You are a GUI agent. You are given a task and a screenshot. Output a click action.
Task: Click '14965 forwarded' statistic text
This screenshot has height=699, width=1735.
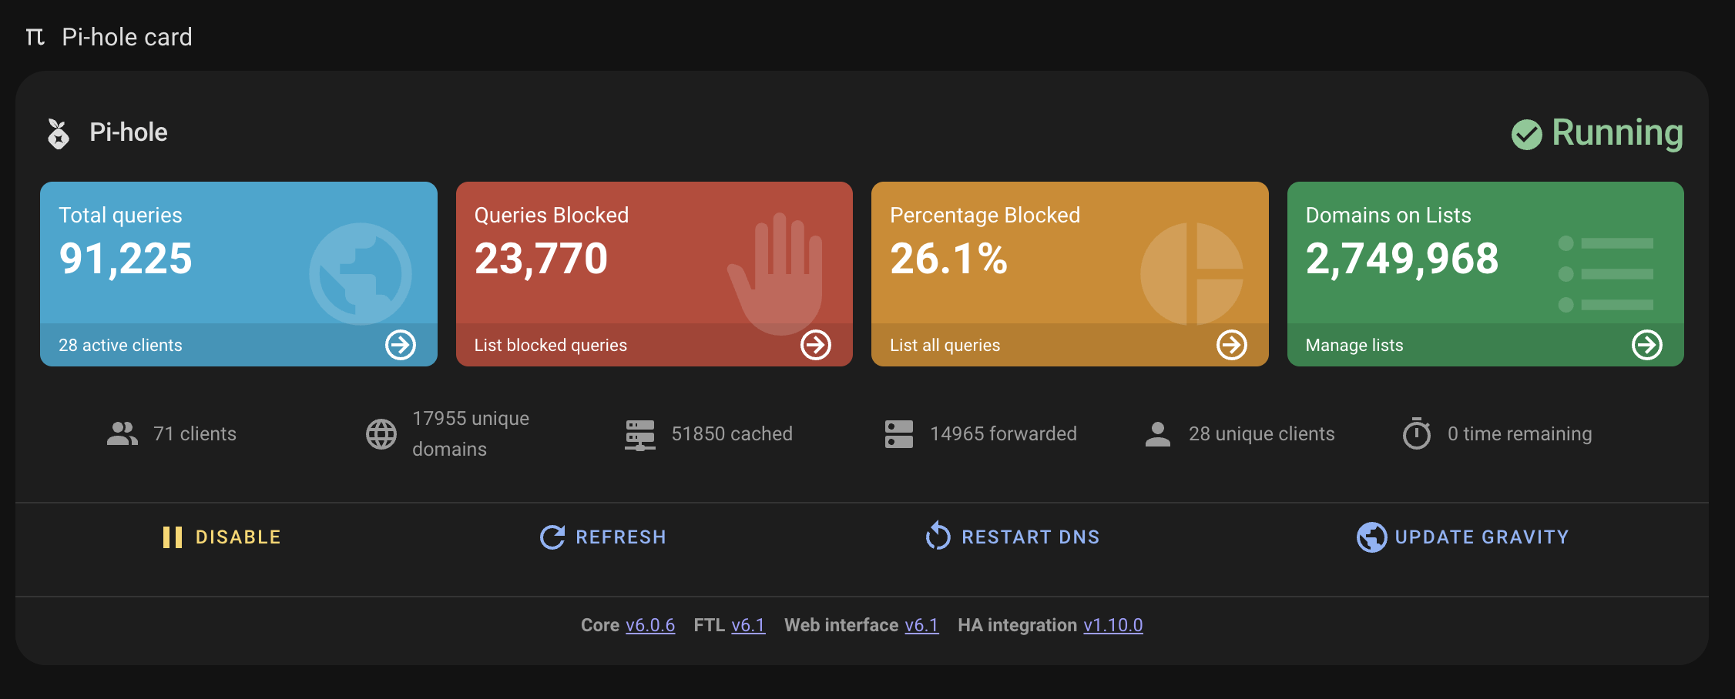point(1003,434)
